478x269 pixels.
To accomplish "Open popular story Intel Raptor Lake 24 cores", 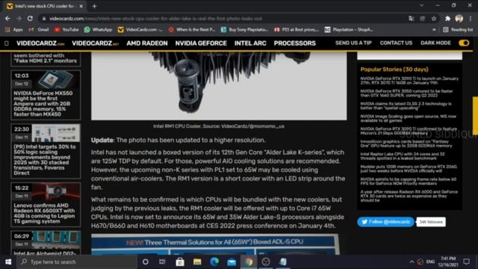I will coord(403,156).
